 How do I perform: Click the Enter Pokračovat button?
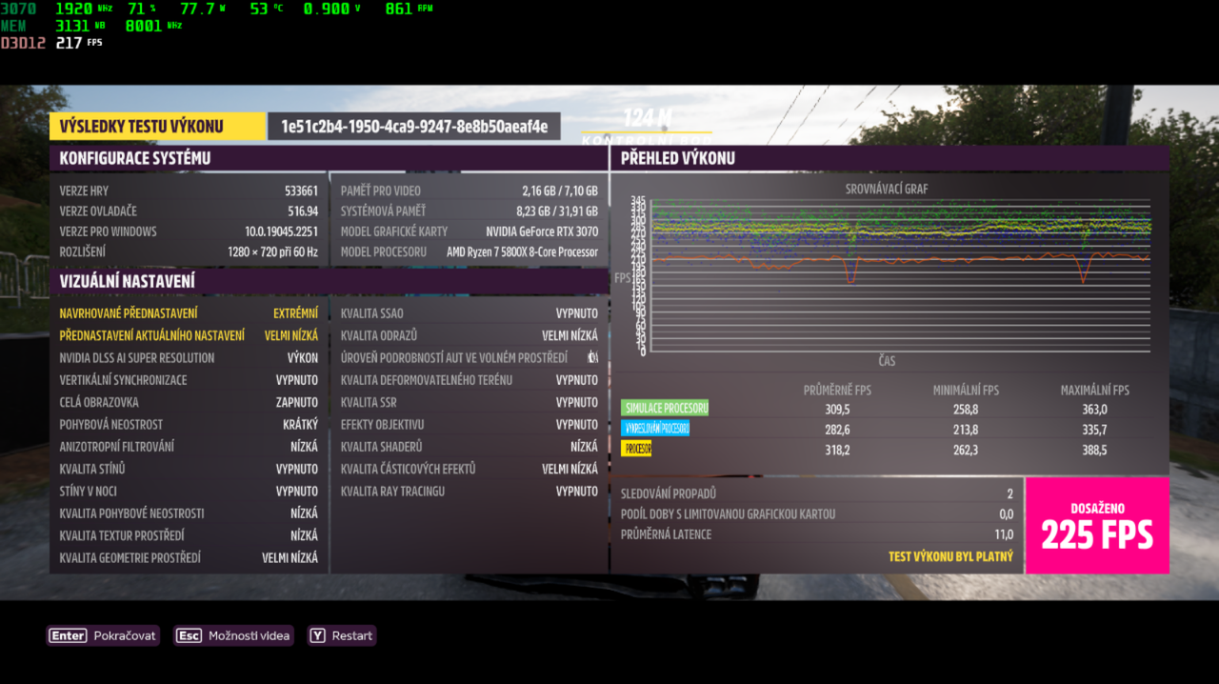click(x=103, y=635)
